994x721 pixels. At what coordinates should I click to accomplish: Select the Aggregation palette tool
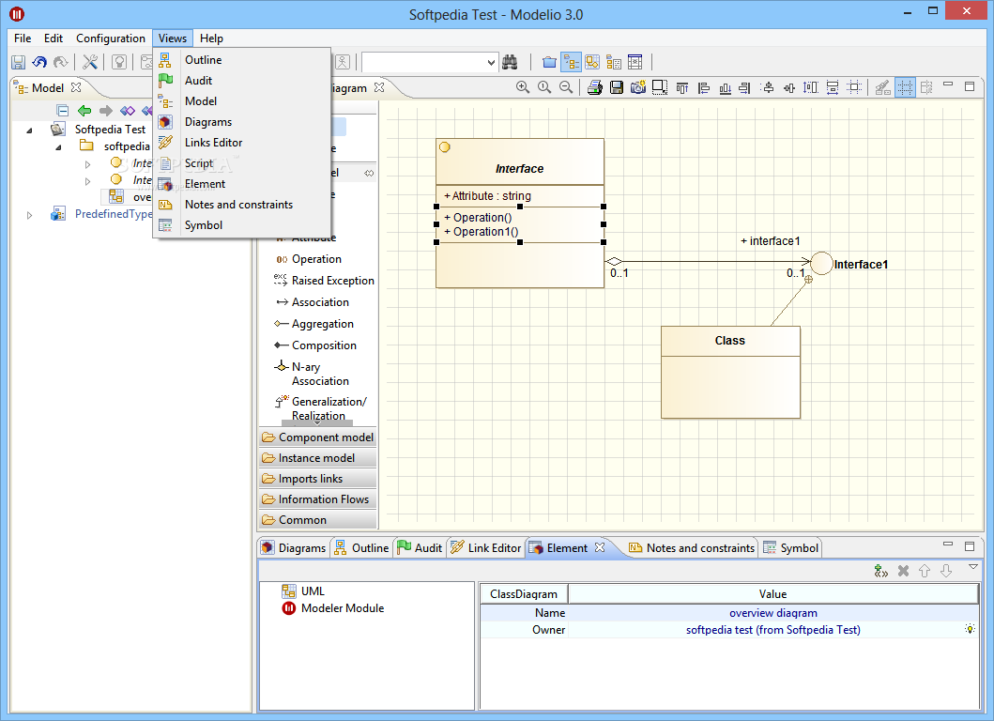[314, 323]
